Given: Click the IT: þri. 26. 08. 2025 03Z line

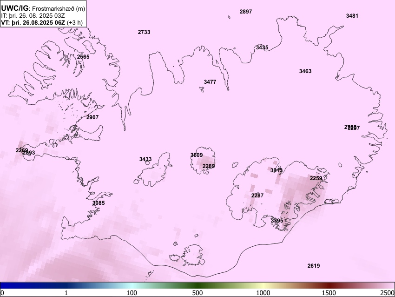Looking at the screenshot, I should pyautogui.click(x=33, y=16).
